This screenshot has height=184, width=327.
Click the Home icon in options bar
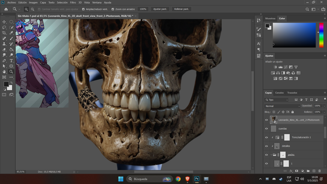pos(6,9)
